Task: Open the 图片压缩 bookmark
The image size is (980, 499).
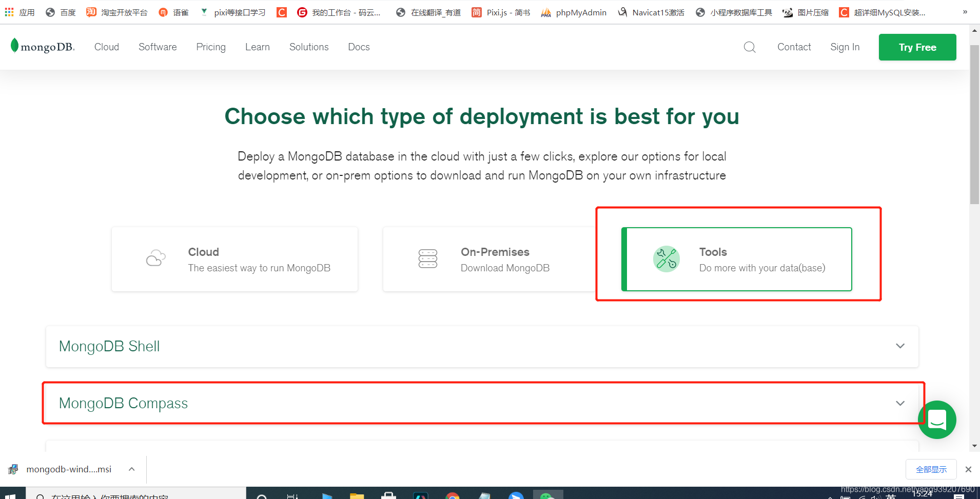Action: pyautogui.click(x=806, y=12)
